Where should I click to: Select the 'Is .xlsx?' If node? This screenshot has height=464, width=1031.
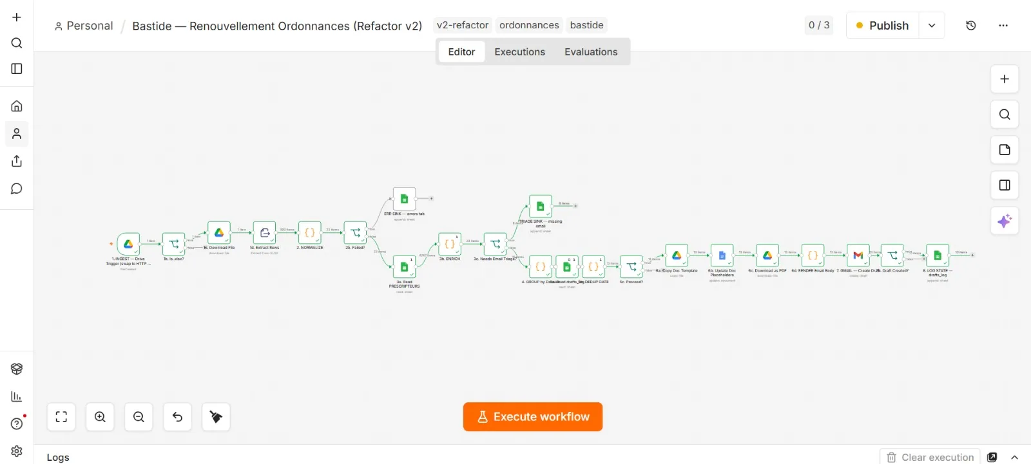point(173,244)
